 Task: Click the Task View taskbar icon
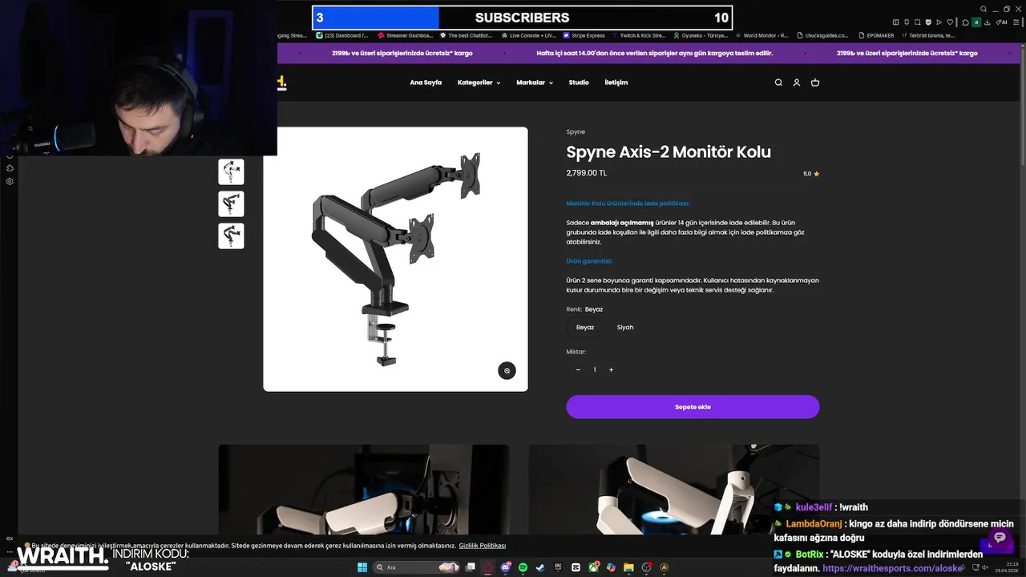pos(470,567)
